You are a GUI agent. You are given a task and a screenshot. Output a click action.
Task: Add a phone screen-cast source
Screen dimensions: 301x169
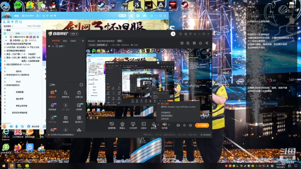pyautogui.click(x=133, y=125)
